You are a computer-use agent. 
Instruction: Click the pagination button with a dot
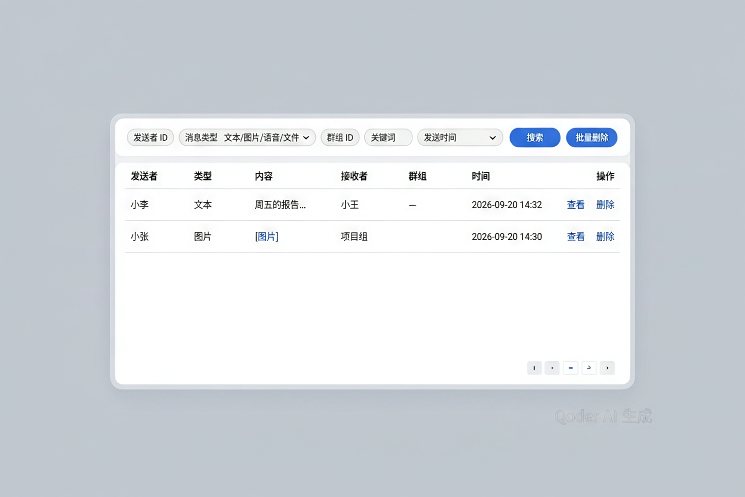point(552,368)
